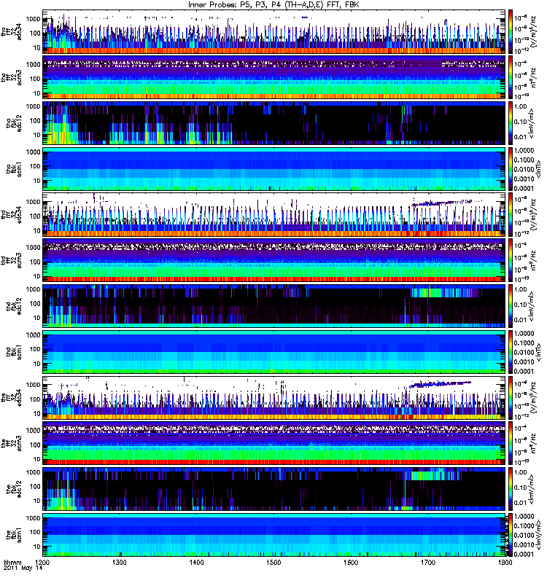Select the 'the fbk scm1' y-axis label

click(x=14, y=535)
